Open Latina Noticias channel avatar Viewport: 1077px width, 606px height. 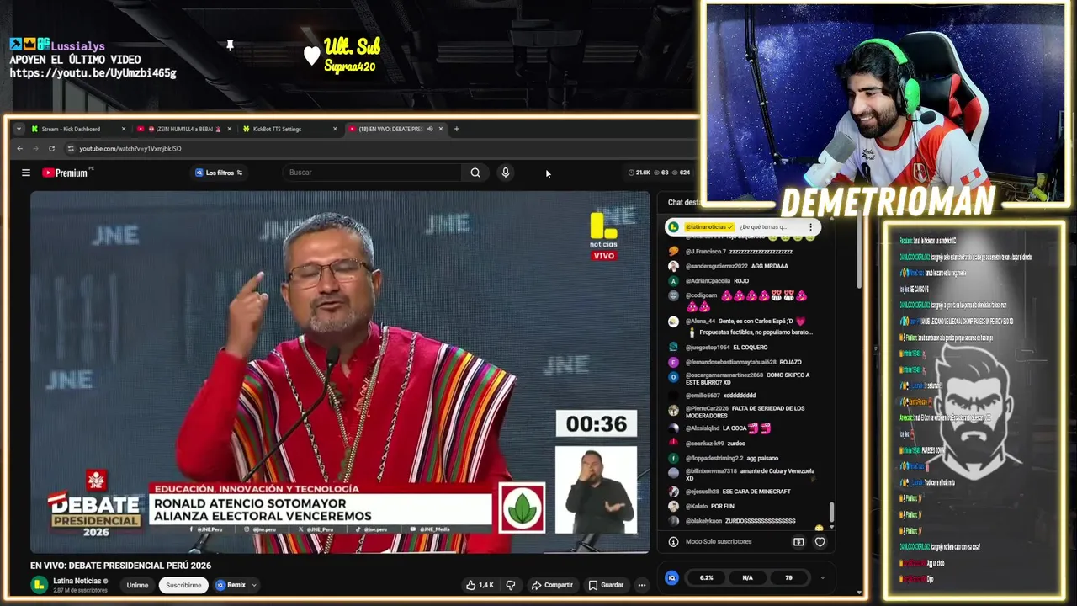39,585
